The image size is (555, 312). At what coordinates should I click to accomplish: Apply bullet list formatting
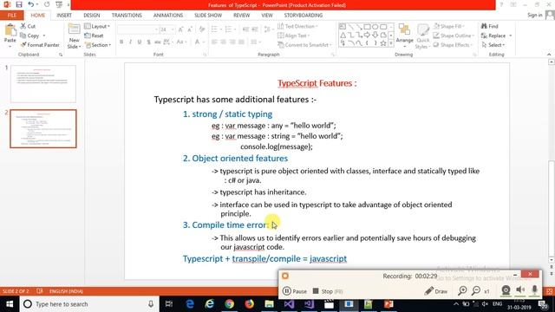pos(215,29)
